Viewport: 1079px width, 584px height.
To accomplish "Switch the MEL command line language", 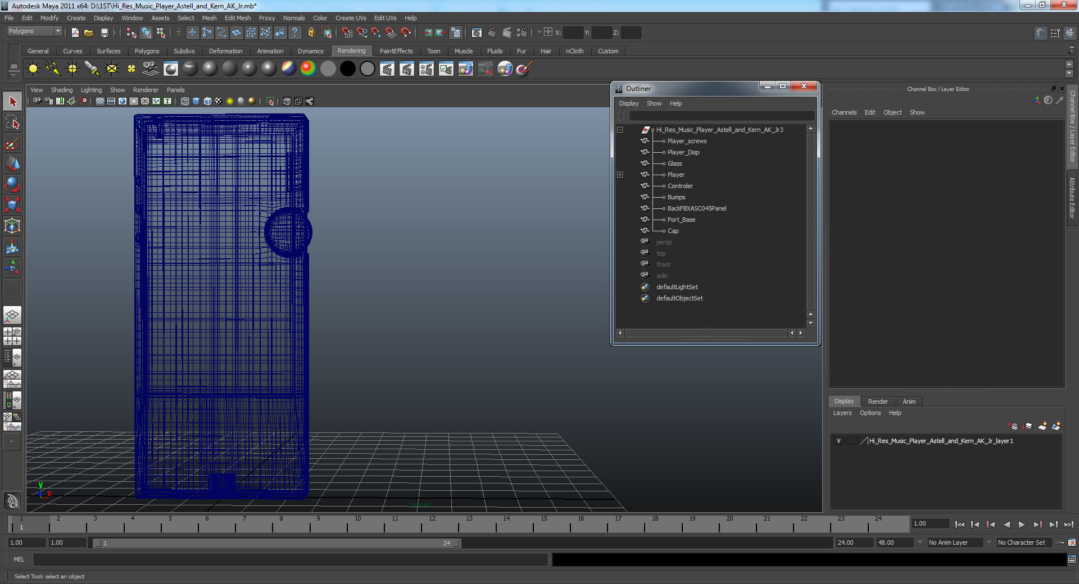I will (x=19, y=559).
